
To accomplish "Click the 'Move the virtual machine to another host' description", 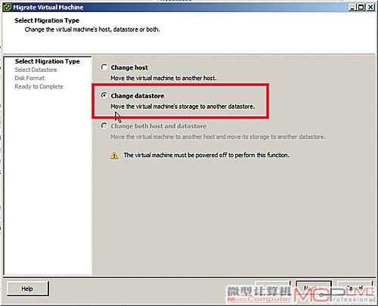I will (163, 78).
